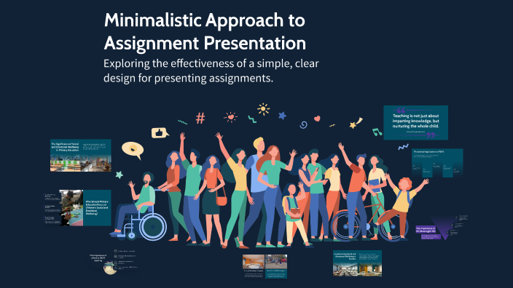Open the 'Theoretical Application to PSHE' slide

(437, 163)
